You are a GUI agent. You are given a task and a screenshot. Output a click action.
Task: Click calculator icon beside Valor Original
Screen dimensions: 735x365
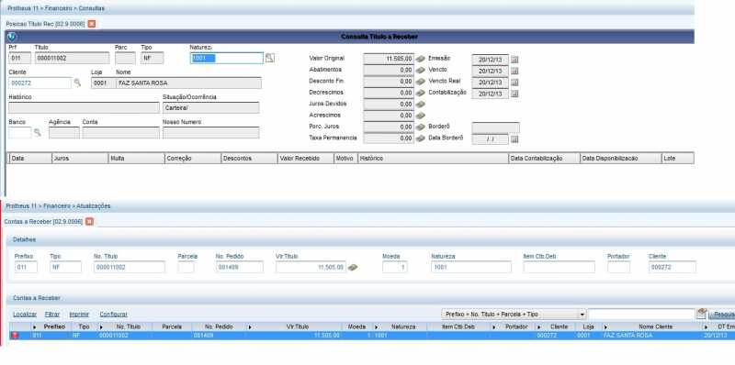tap(421, 59)
